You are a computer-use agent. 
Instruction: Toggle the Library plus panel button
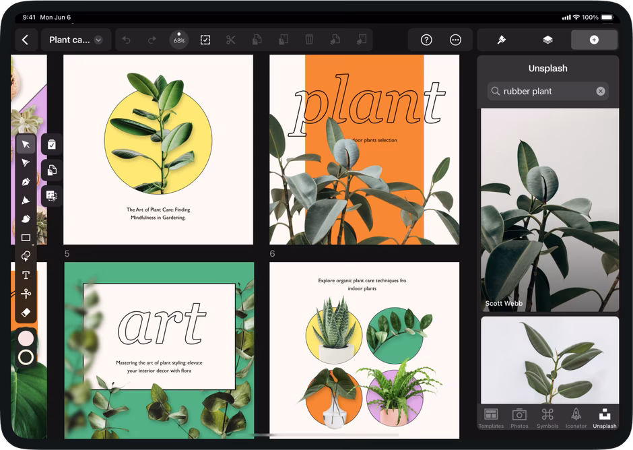pos(594,40)
